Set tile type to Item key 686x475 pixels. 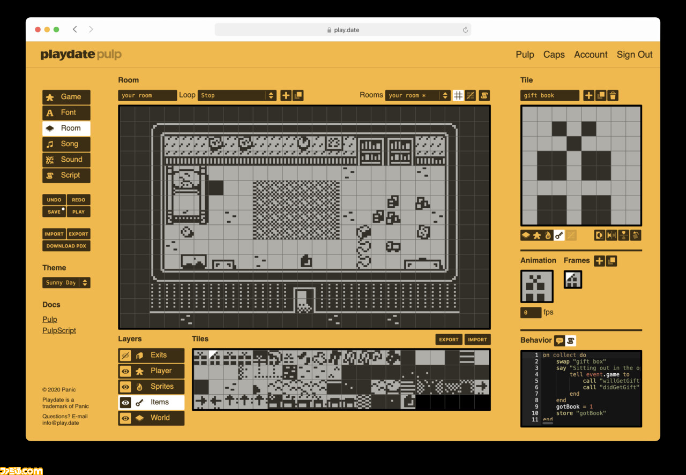point(559,235)
